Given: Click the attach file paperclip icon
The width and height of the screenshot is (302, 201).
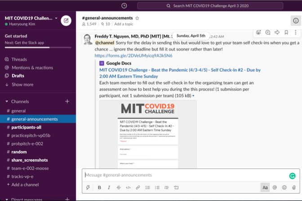Looking at the screenshot, I should coord(294,187).
